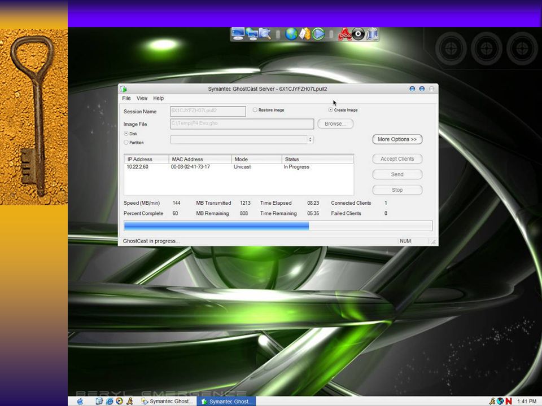
Task: Click the first round gadget at top right
Action: 451,48
